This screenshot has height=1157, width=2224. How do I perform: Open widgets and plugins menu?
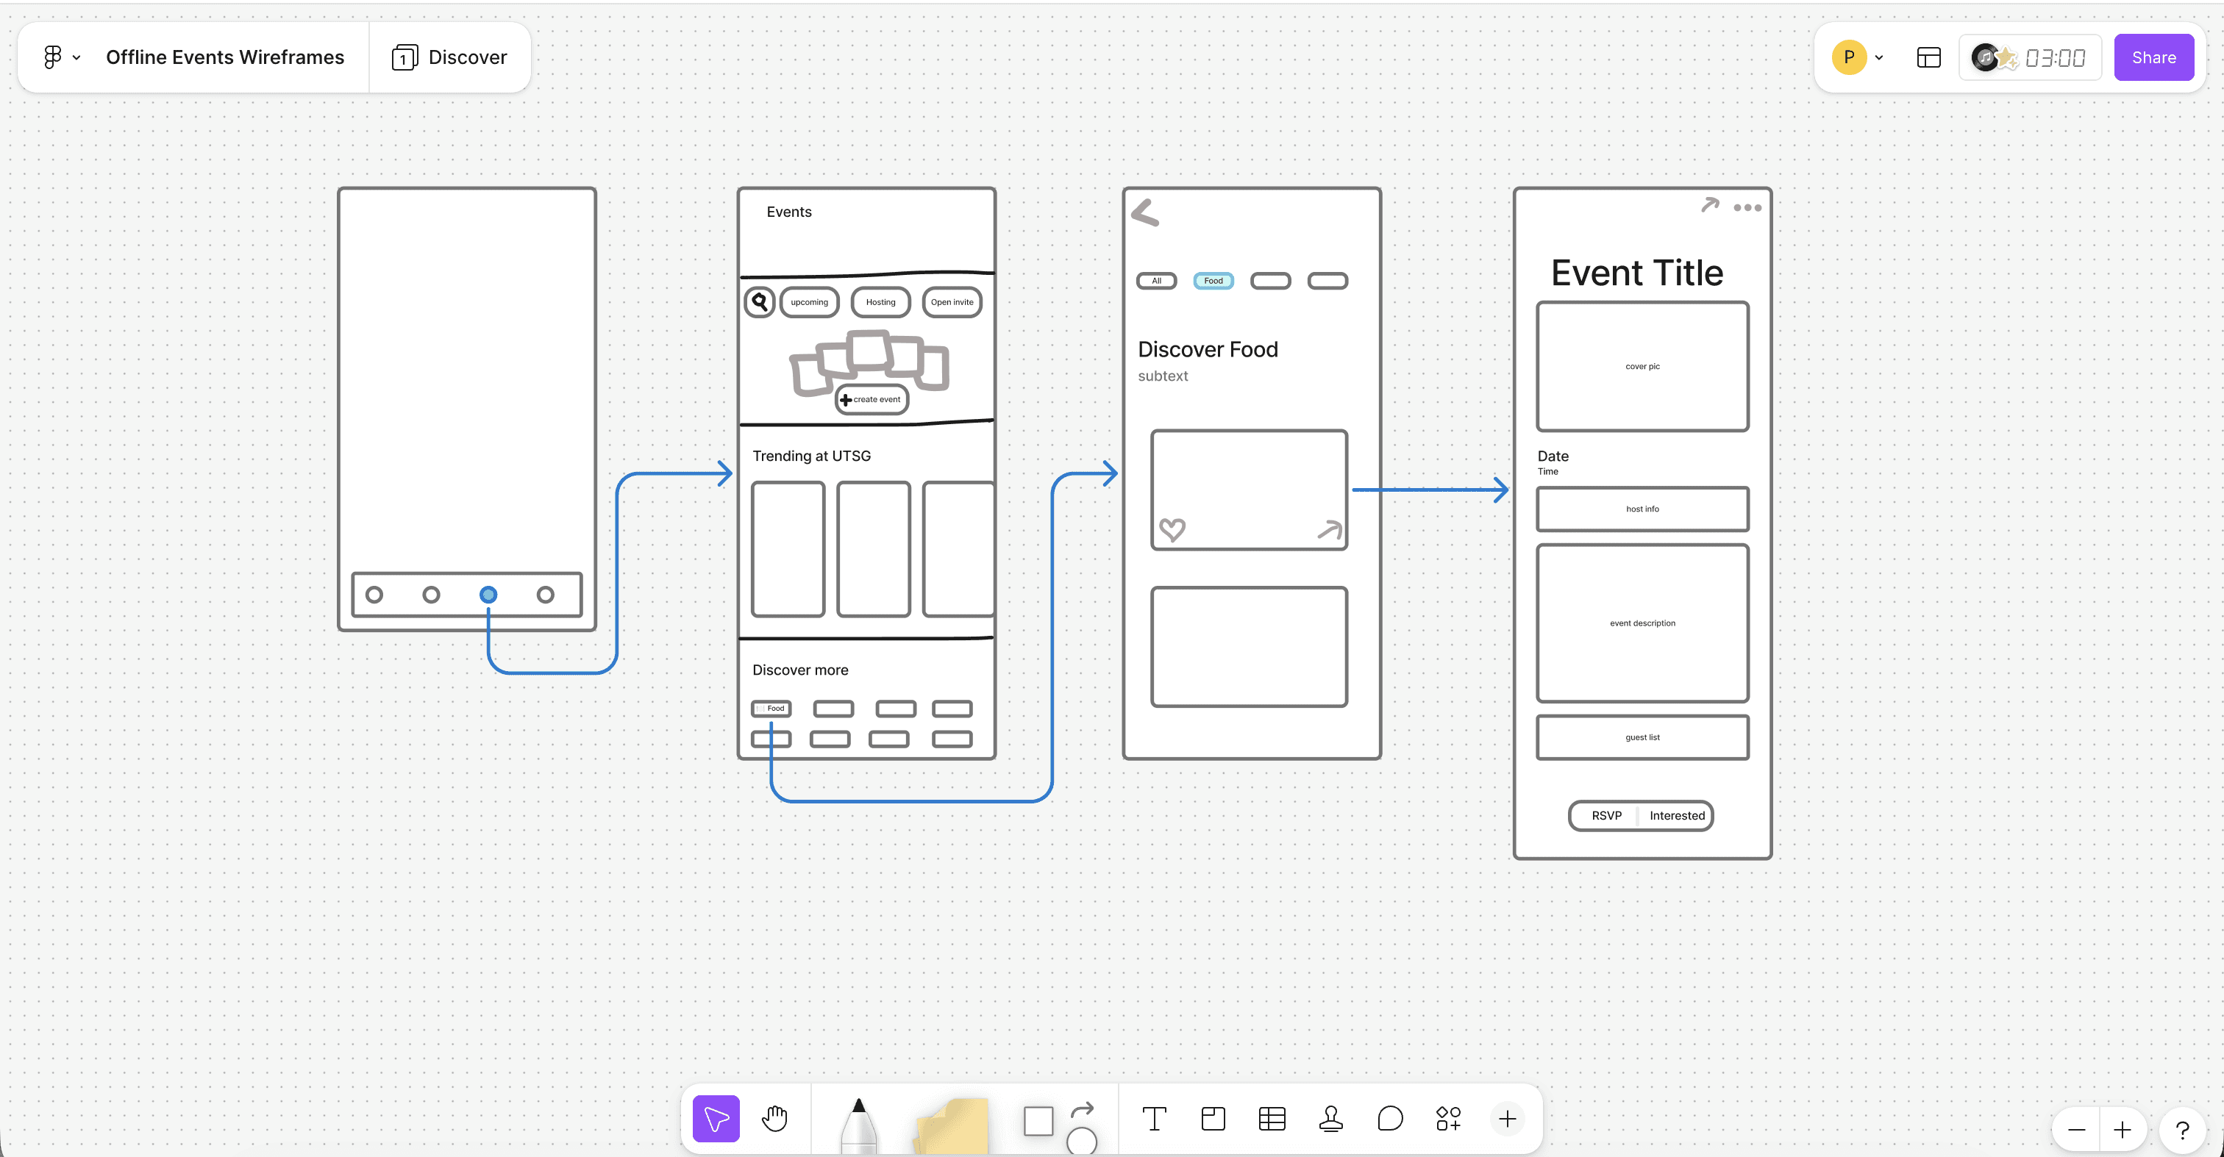pos(1448,1119)
